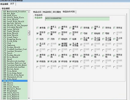The image size is (130, 100).
Task: Select item 181 Spear
Action: pyautogui.click(x=15, y=59)
